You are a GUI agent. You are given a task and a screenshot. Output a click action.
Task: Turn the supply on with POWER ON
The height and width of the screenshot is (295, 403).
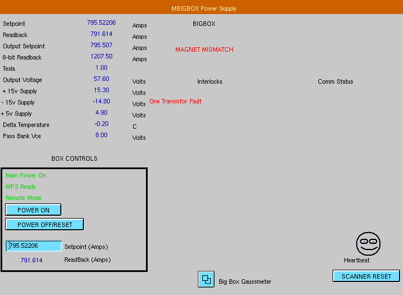(x=33, y=210)
